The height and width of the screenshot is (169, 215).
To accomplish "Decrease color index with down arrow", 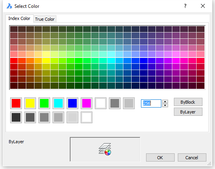I will 165,105.
